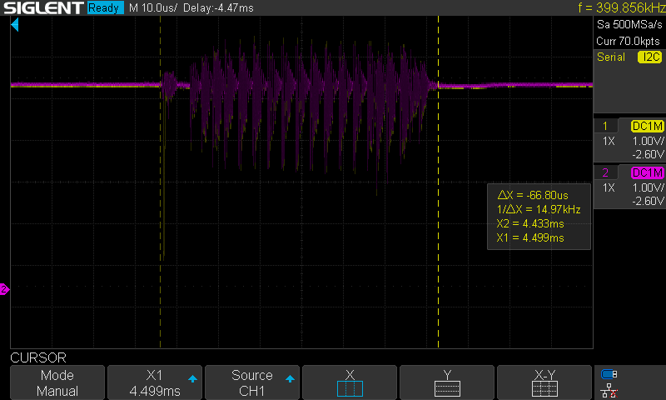Click the Delay:-4.47ms readout

tap(218, 7)
